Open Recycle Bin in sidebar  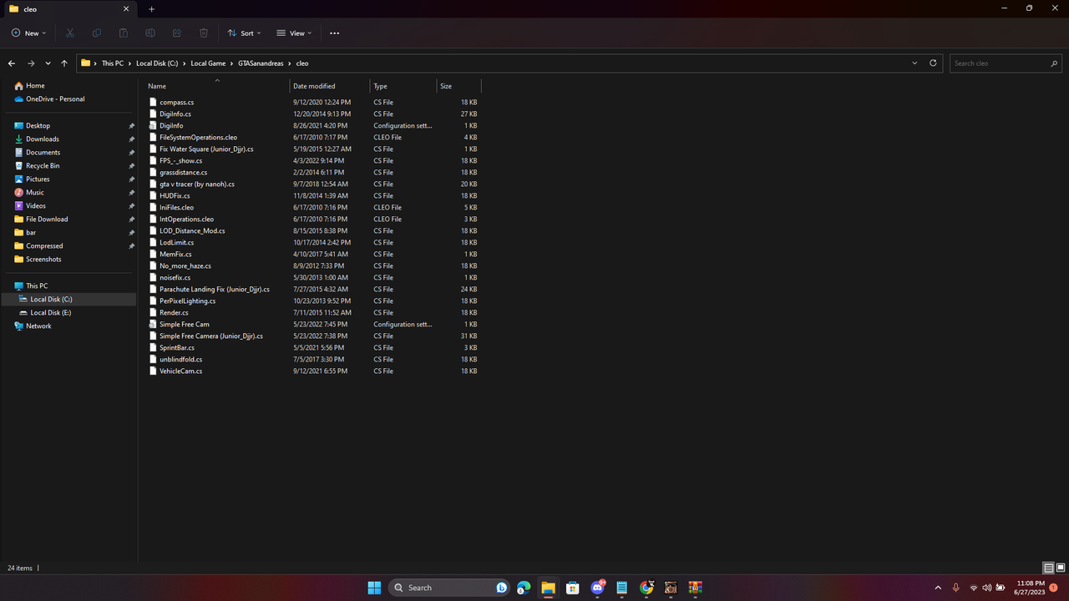click(x=43, y=166)
